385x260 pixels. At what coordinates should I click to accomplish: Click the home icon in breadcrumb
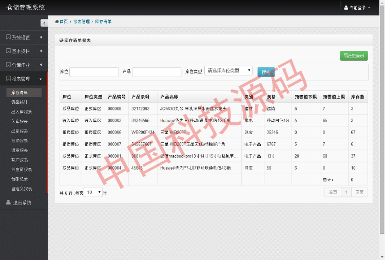click(57, 22)
